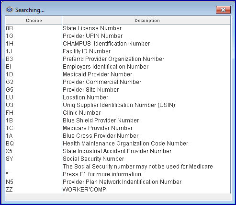
Task: Select Preferrd Provider Organization Number
Action: [118, 59]
